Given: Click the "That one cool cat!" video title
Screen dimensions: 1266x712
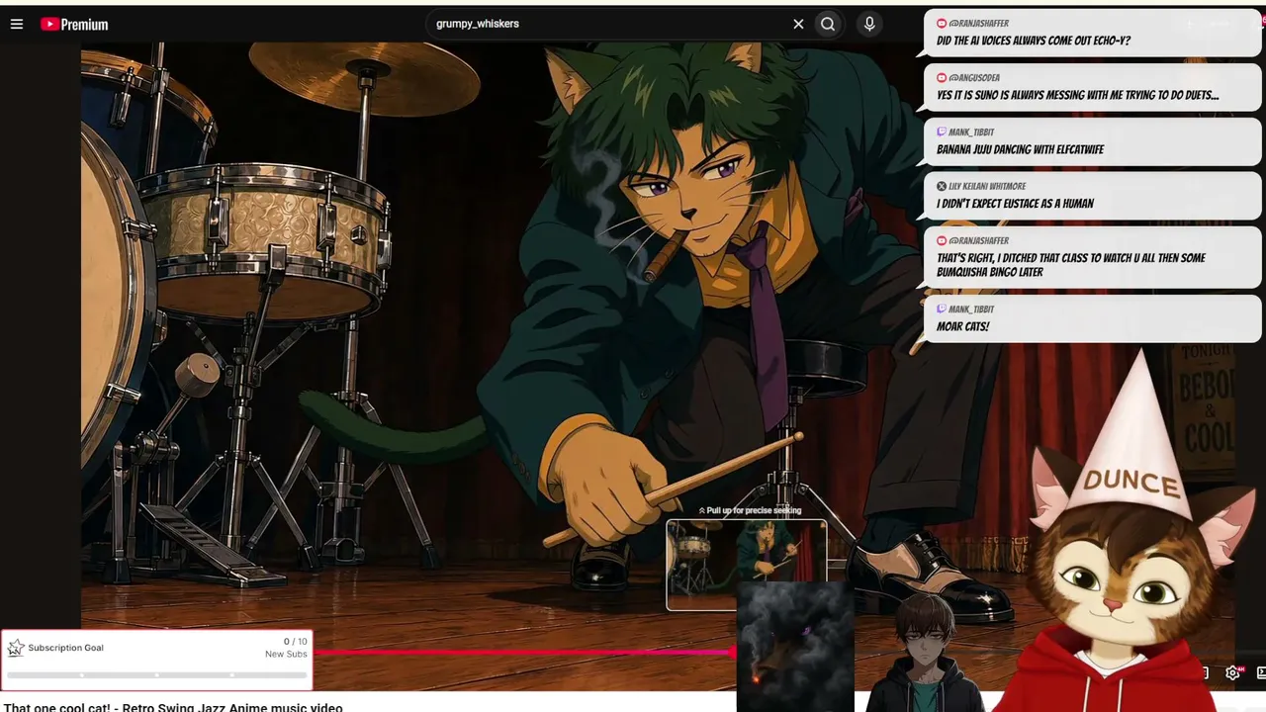Looking at the screenshot, I should click(x=173, y=707).
